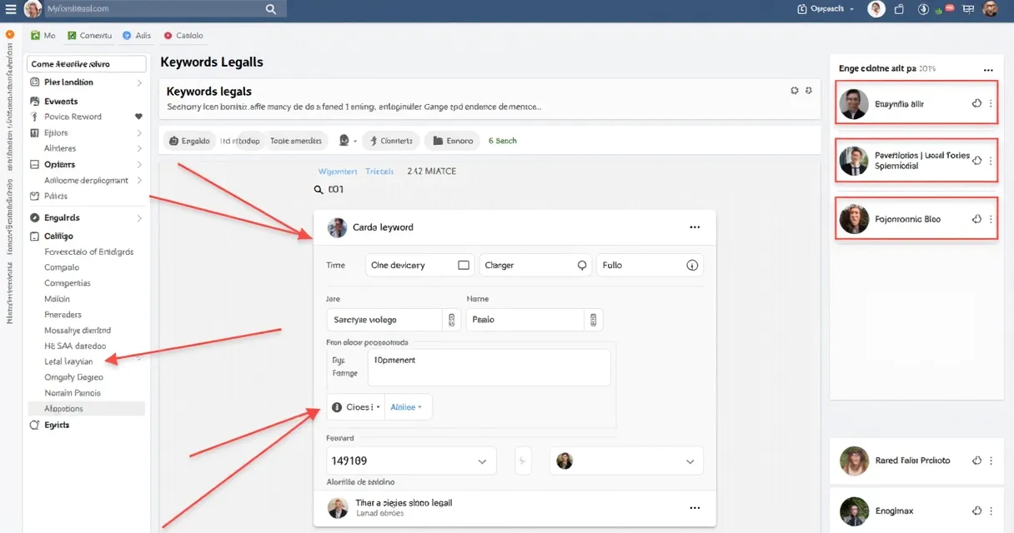The width and height of the screenshot is (1014, 533).
Task: Toggle the stepper control on the Peaio field
Action: (x=593, y=320)
